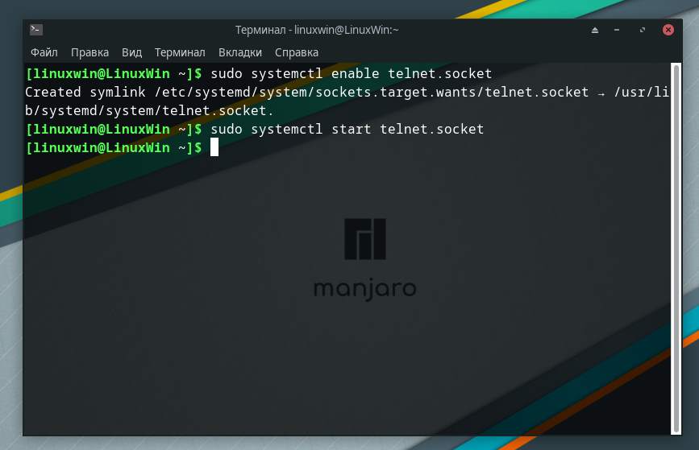
Task: Click the title text 'Терминал - linuxwin@LinuxWin:~'
Action: click(x=317, y=30)
